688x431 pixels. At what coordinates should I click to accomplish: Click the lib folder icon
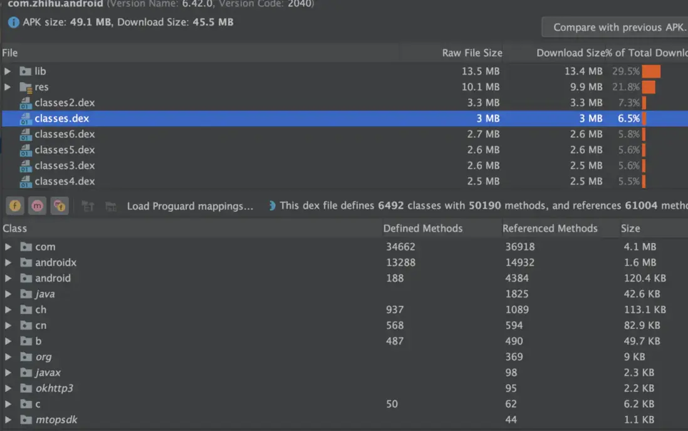click(x=26, y=71)
